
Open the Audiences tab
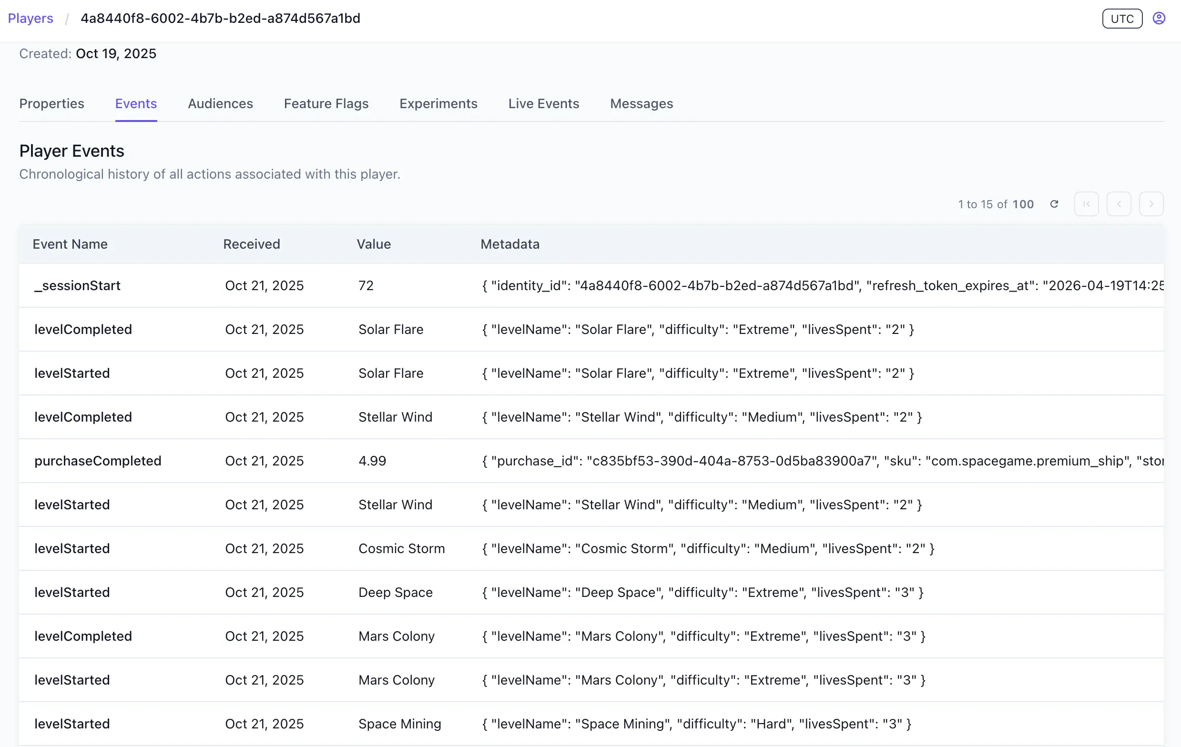[220, 103]
